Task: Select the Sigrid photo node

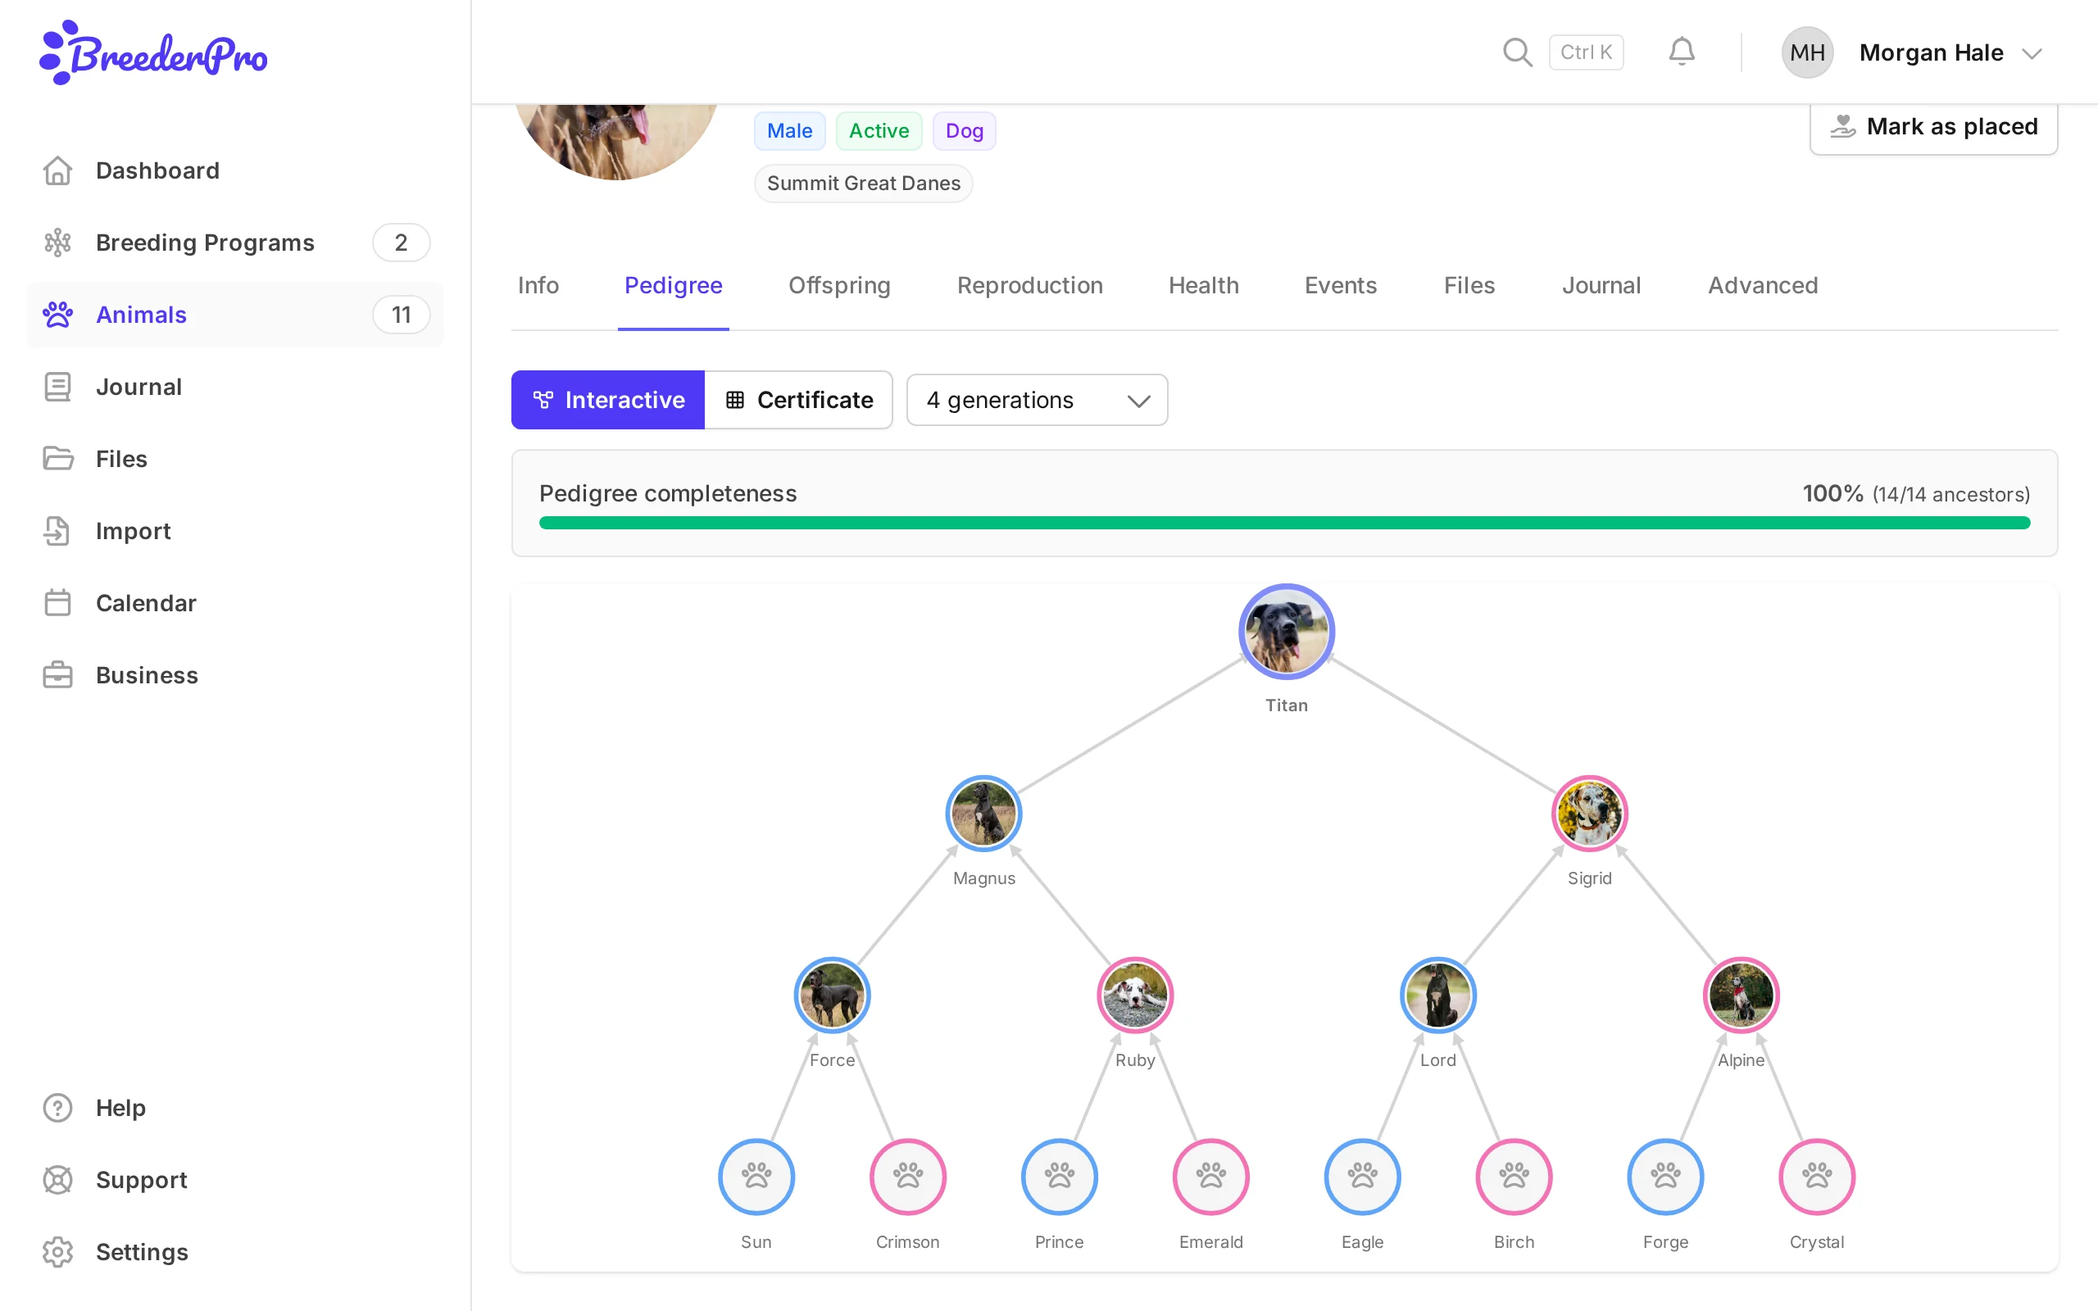Action: (1589, 814)
